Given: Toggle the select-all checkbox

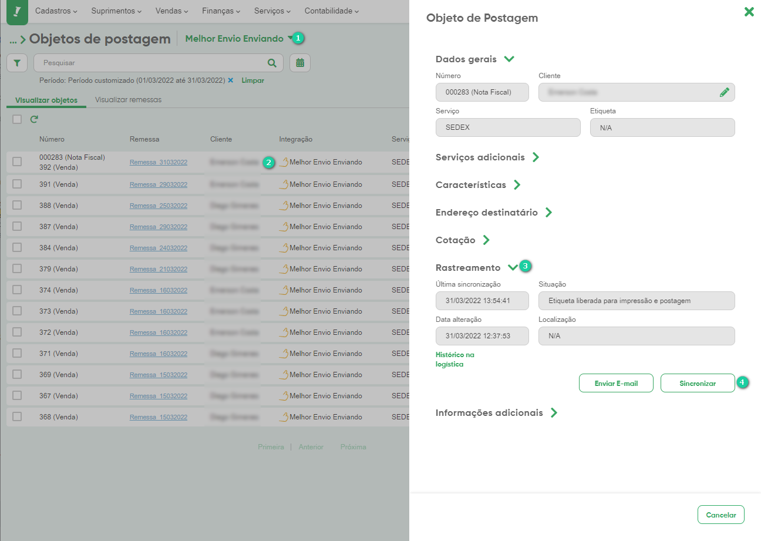Looking at the screenshot, I should click(17, 119).
